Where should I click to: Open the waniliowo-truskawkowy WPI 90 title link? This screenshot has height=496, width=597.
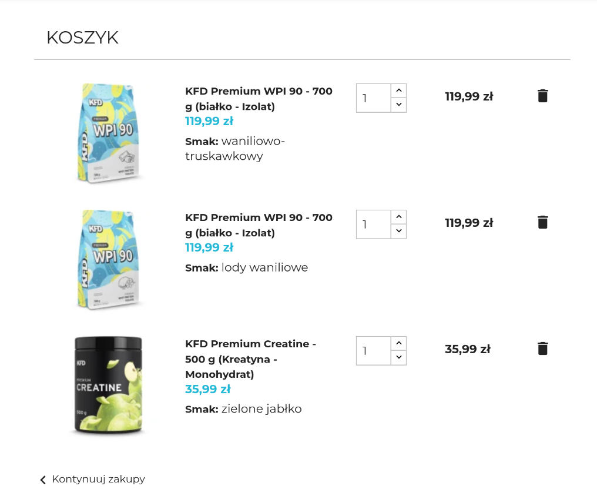click(x=259, y=99)
